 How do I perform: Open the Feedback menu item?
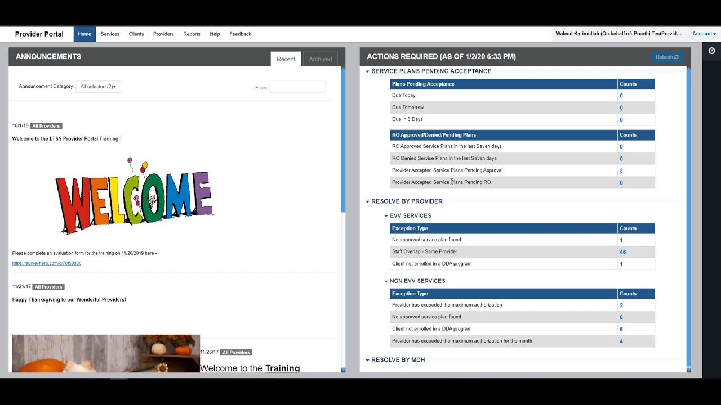click(240, 34)
